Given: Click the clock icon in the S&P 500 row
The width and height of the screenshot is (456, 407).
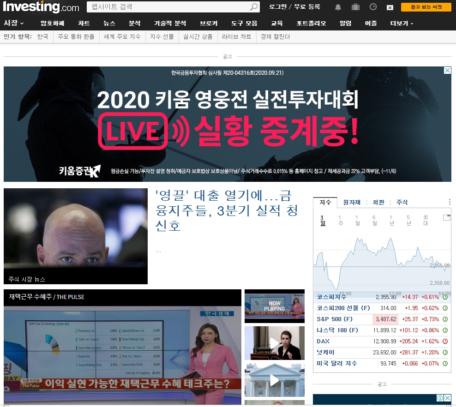Looking at the screenshot, I should point(445,319).
